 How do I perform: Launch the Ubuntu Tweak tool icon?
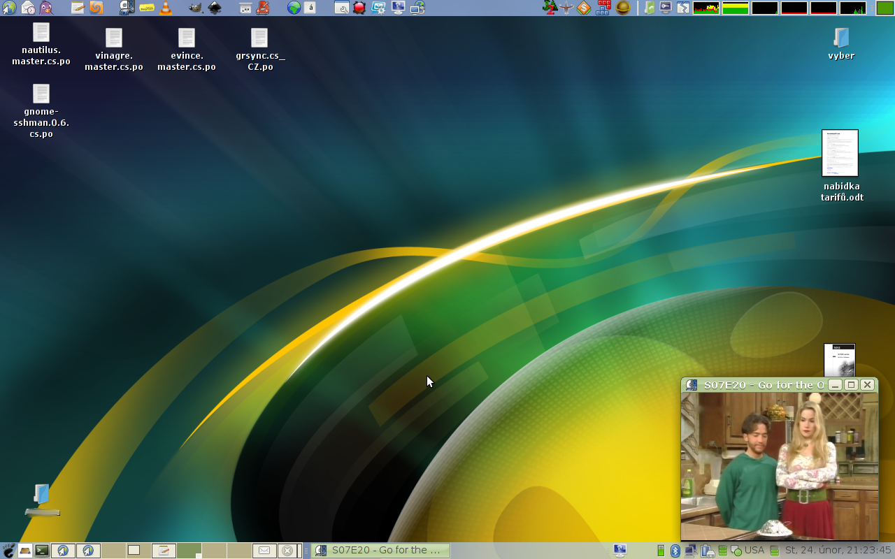pos(245,8)
